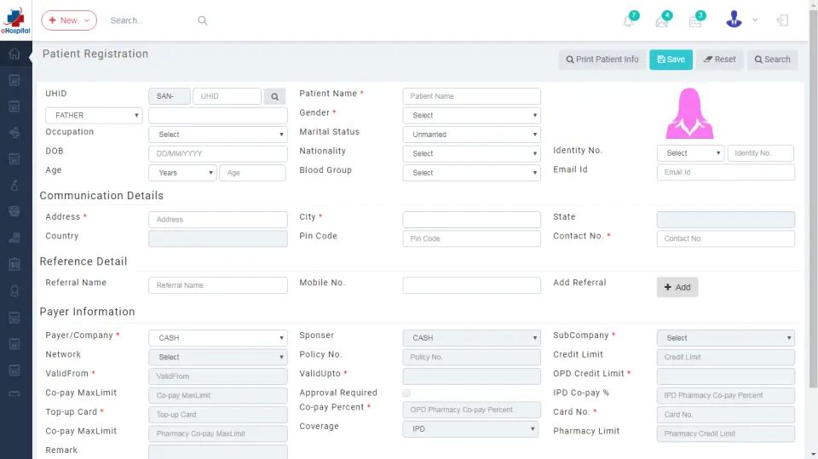
Task: Open the Network dropdown
Action: point(218,358)
